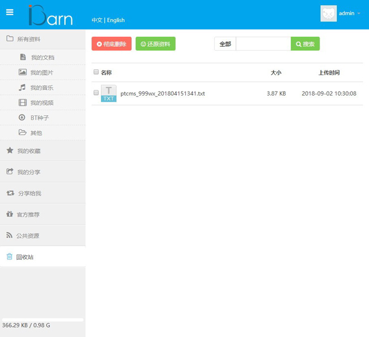This screenshot has height=337, width=369.
Task: Tick the select-all checkbox beside 名称
Action: click(x=96, y=72)
